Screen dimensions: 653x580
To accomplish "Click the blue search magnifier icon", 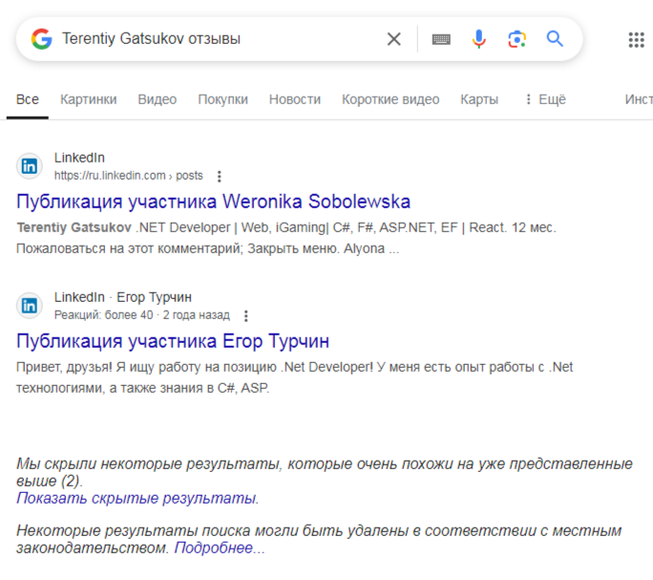I will pos(555,39).
